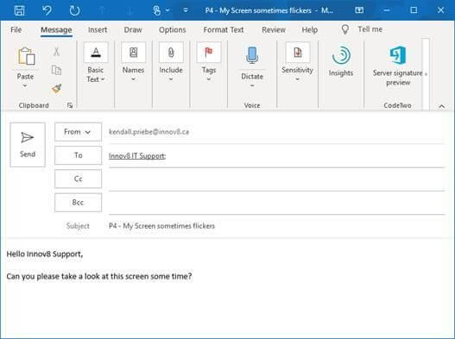Screen dimensions: 455x339
Task: Send the email
Action: point(28,145)
